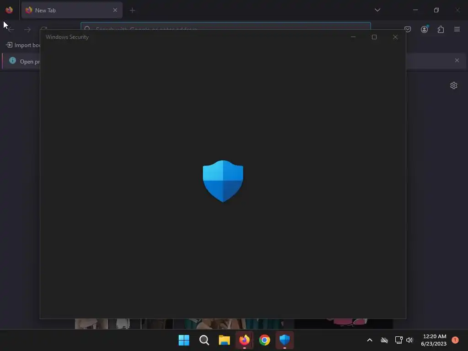
Task: Open File Explorer from the taskbar
Action: coord(224,340)
